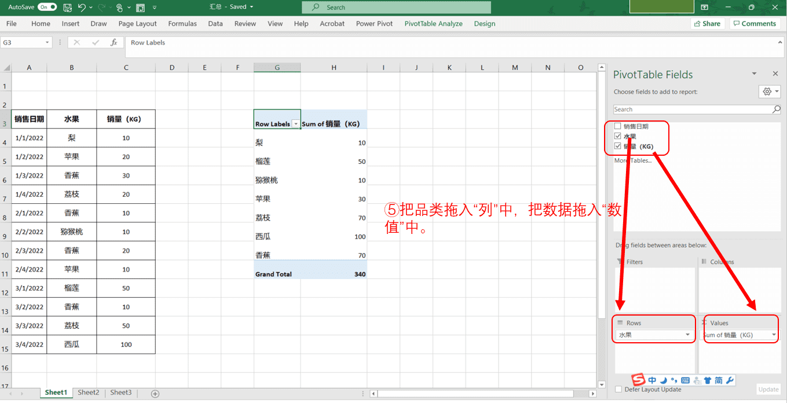Open the Touch/Mouse mode dropdown arrow

pyautogui.click(x=128, y=8)
